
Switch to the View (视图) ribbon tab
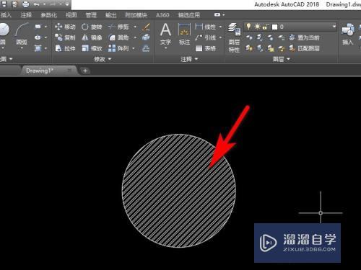pos(71,15)
